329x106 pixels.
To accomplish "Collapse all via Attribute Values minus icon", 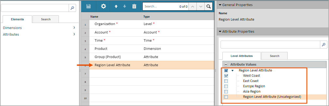I will [226, 65].
